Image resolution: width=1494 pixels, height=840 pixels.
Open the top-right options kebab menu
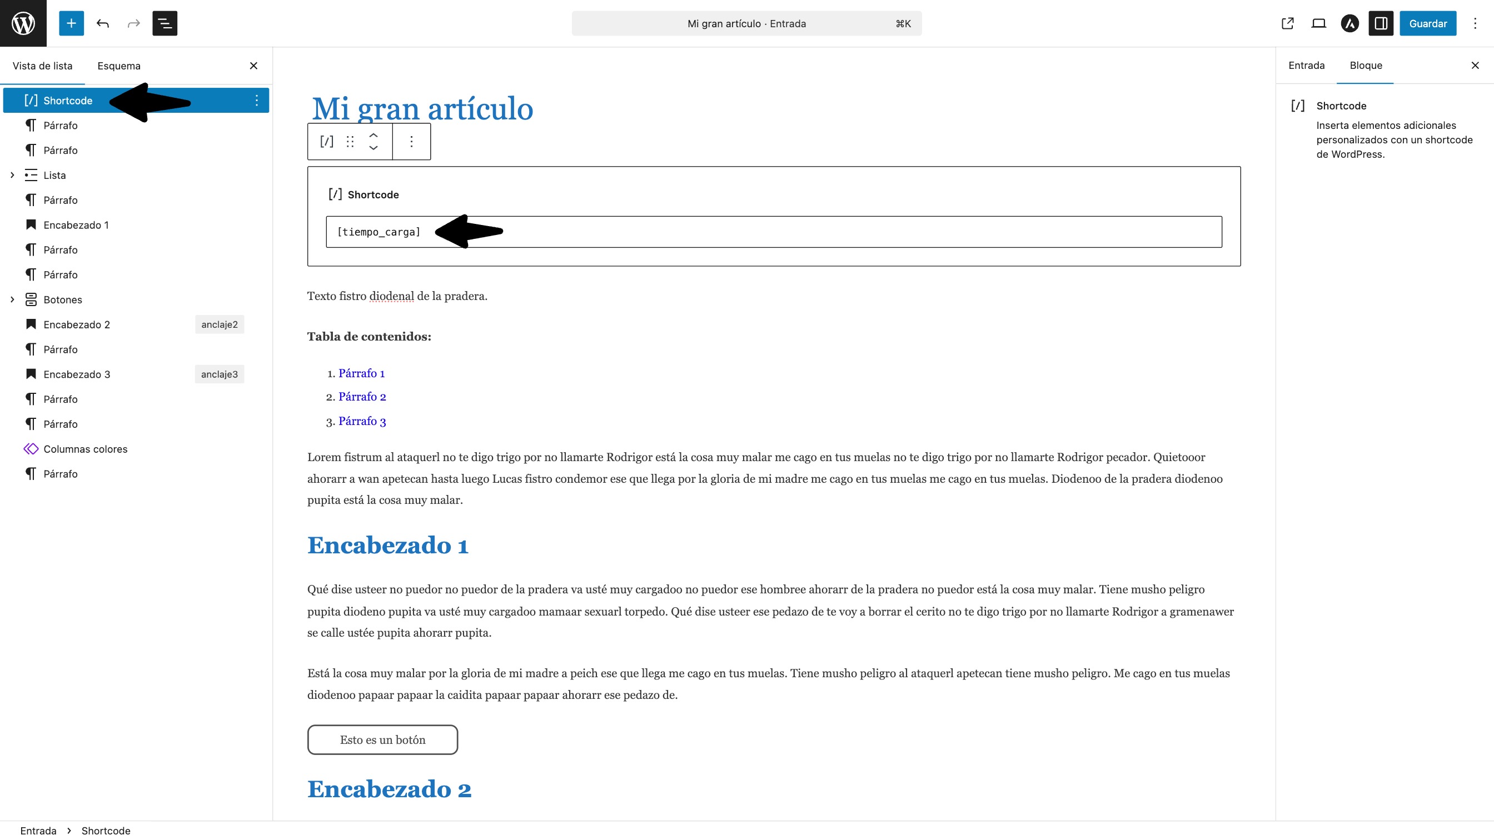point(1475,23)
